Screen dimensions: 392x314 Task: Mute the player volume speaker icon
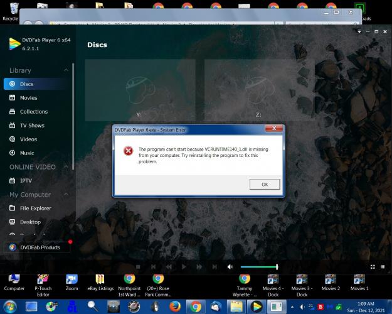tap(230, 267)
